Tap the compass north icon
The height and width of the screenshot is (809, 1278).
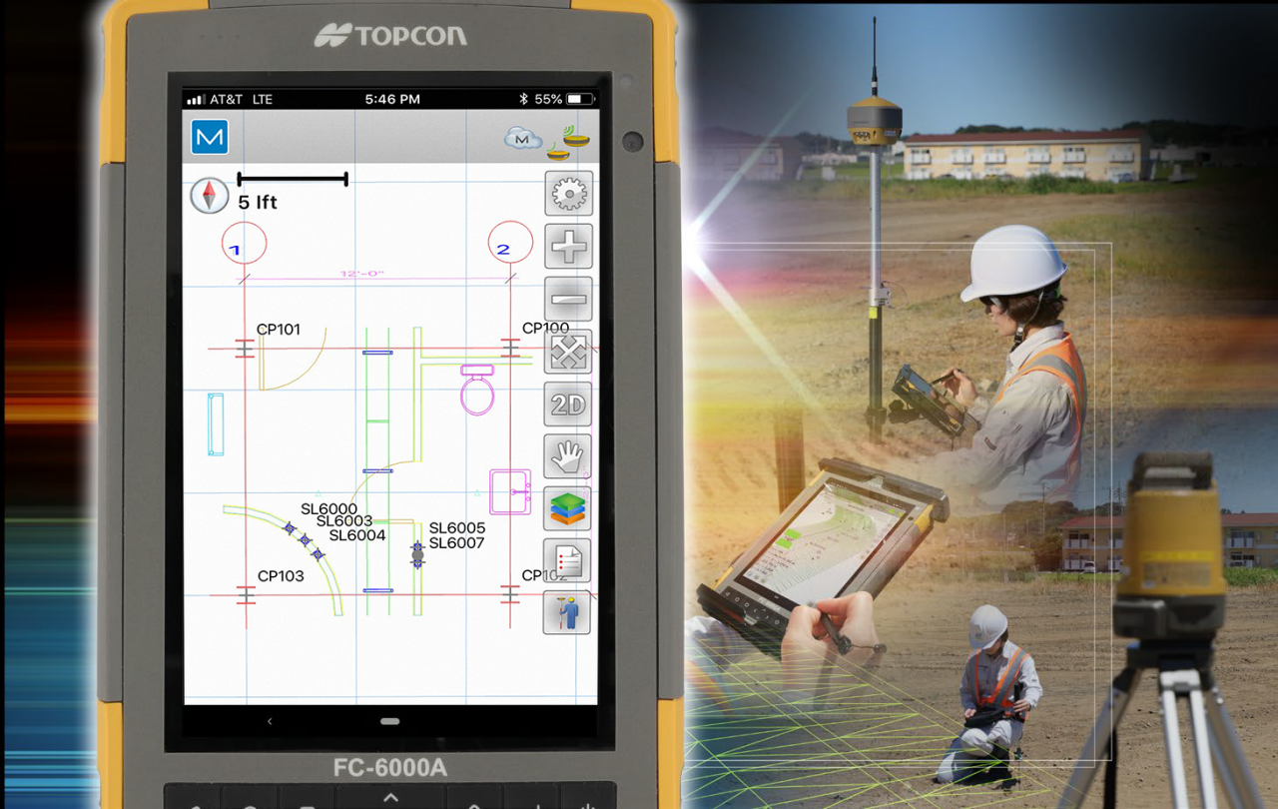(x=210, y=195)
